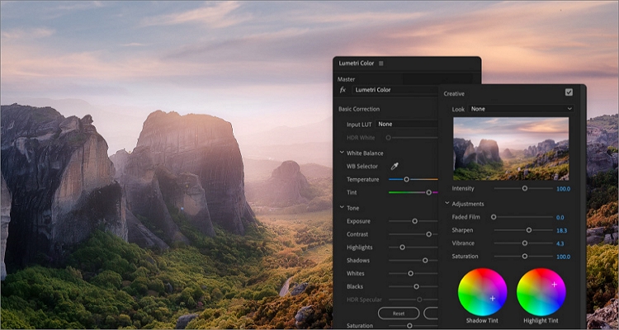Click the fx icon beside Lumetri Color
Viewport: 619px width, 330px height.
coord(343,90)
